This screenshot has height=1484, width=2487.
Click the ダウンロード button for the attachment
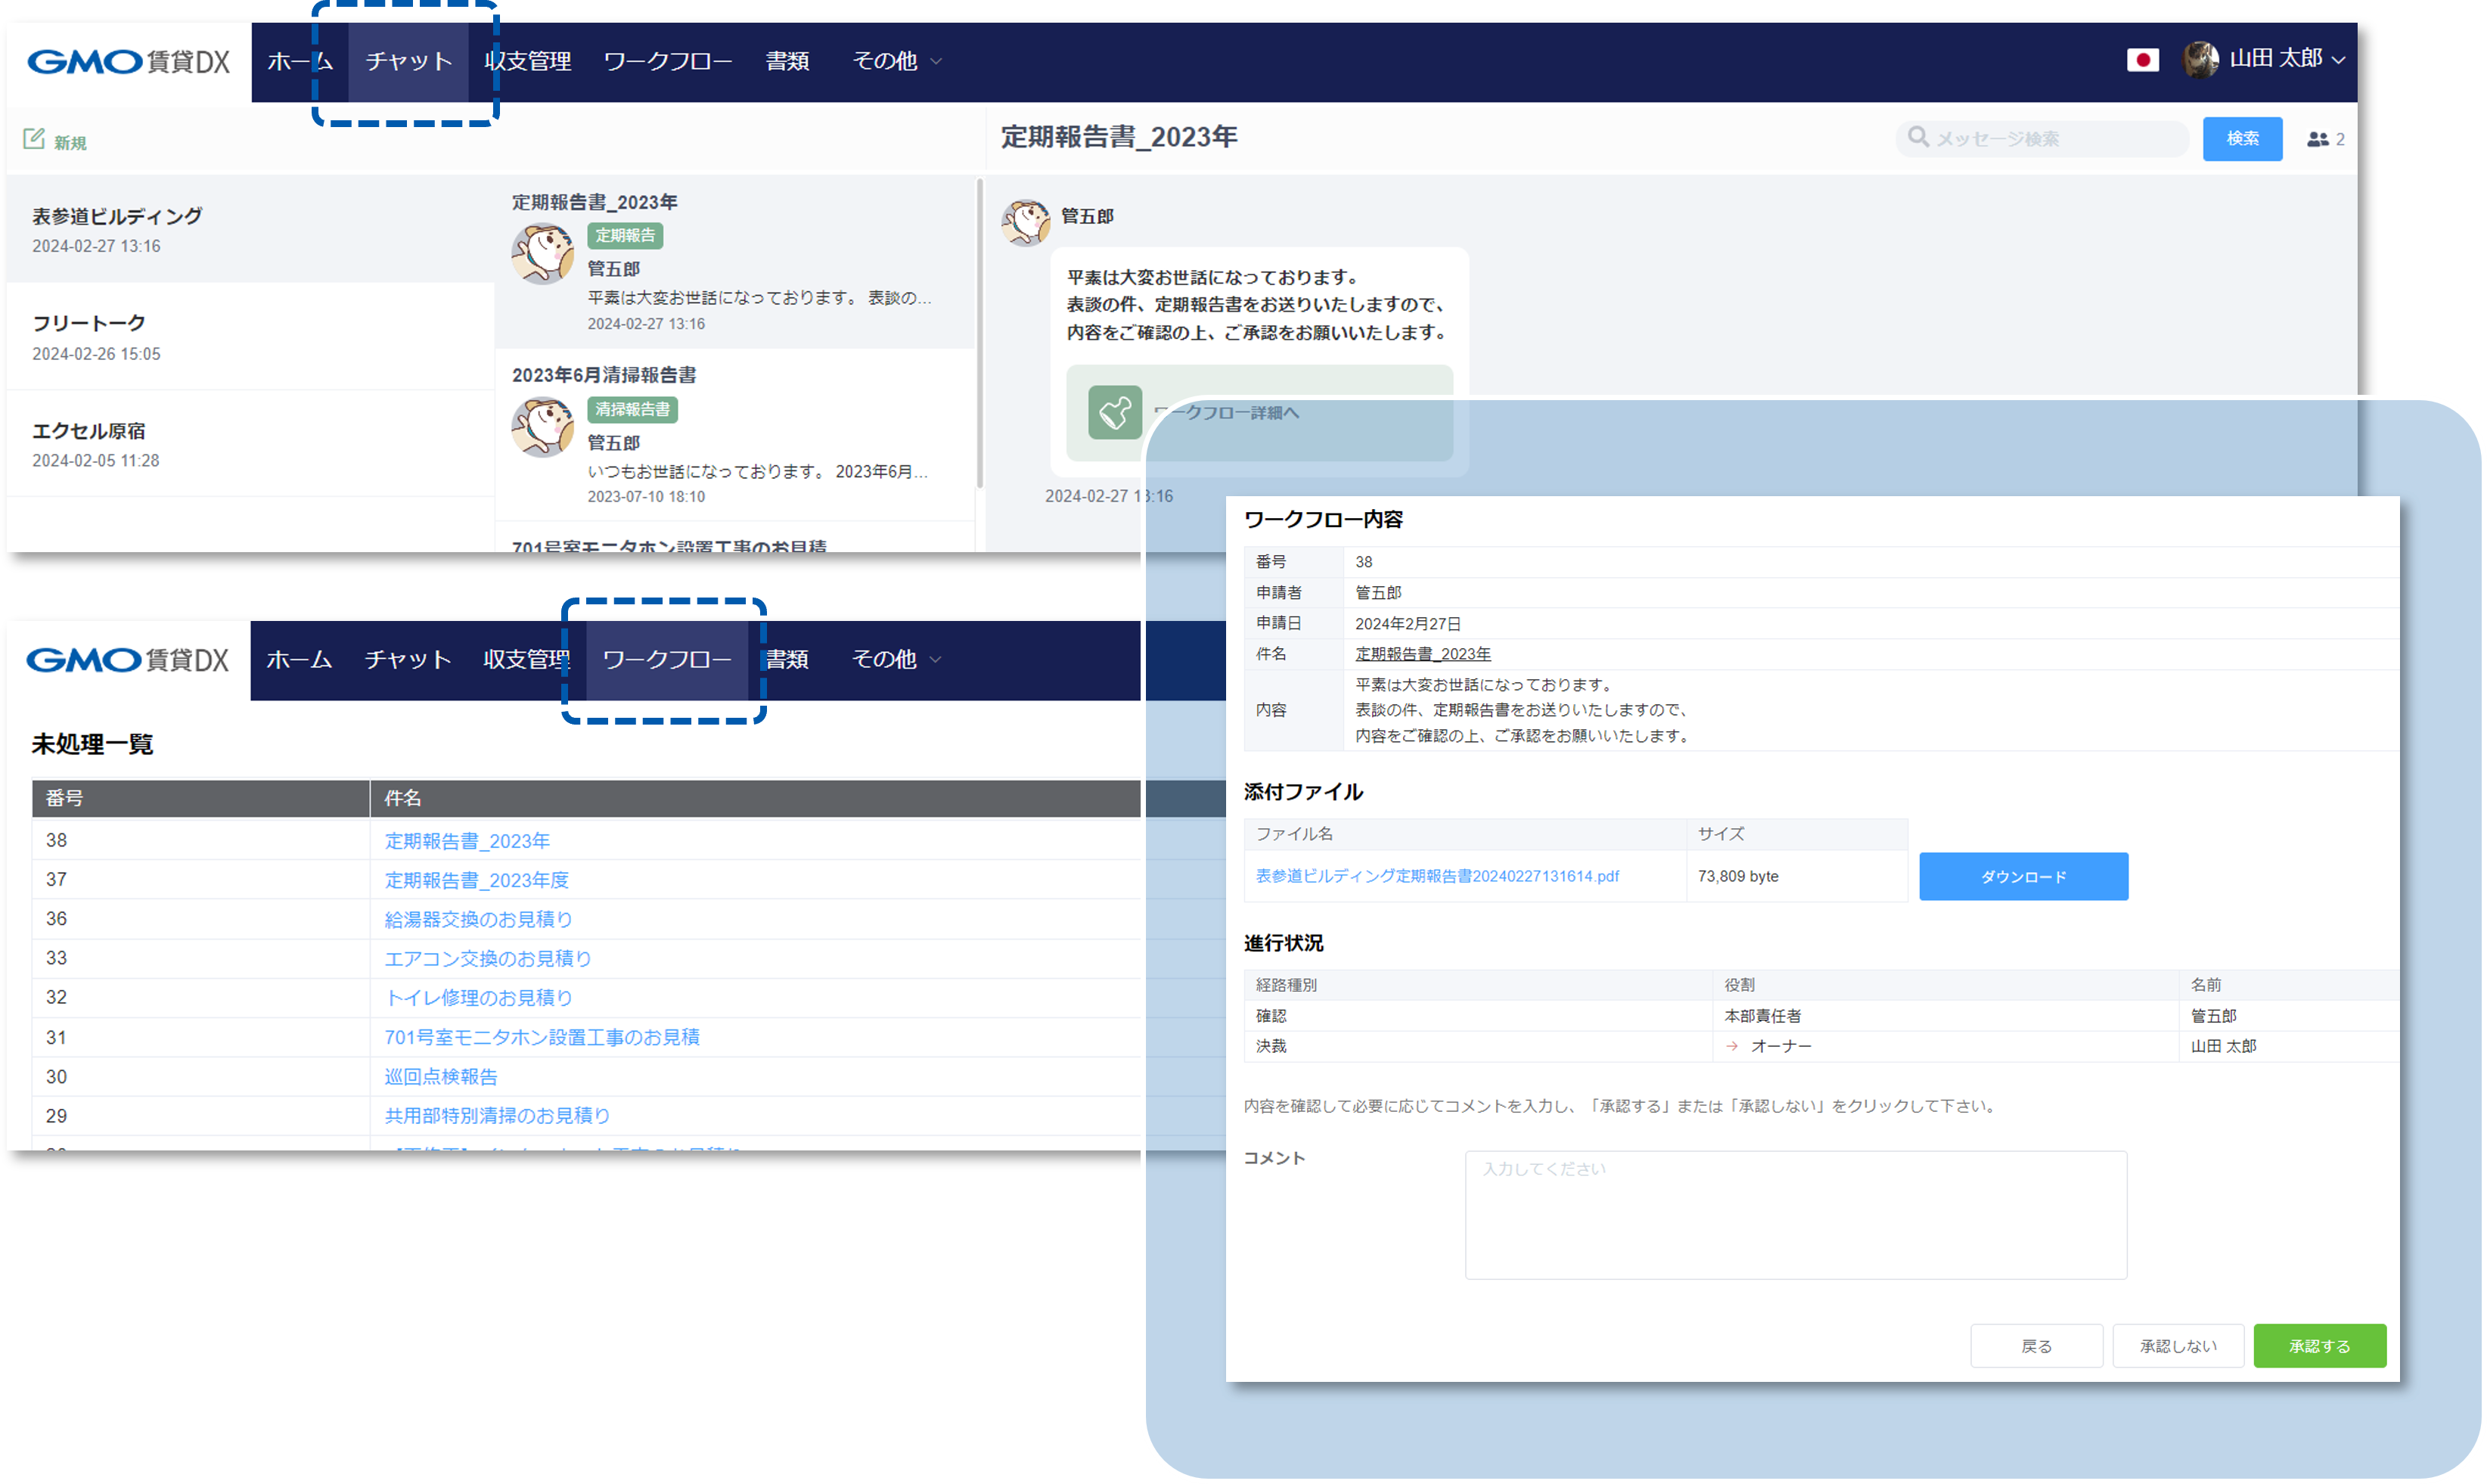pyautogui.click(x=2023, y=876)
